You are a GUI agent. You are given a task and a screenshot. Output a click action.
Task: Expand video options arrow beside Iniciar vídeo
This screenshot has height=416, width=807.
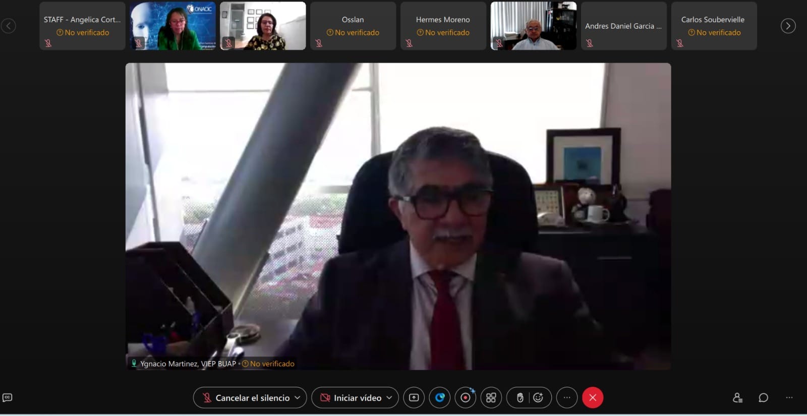[x=389, y=398]
